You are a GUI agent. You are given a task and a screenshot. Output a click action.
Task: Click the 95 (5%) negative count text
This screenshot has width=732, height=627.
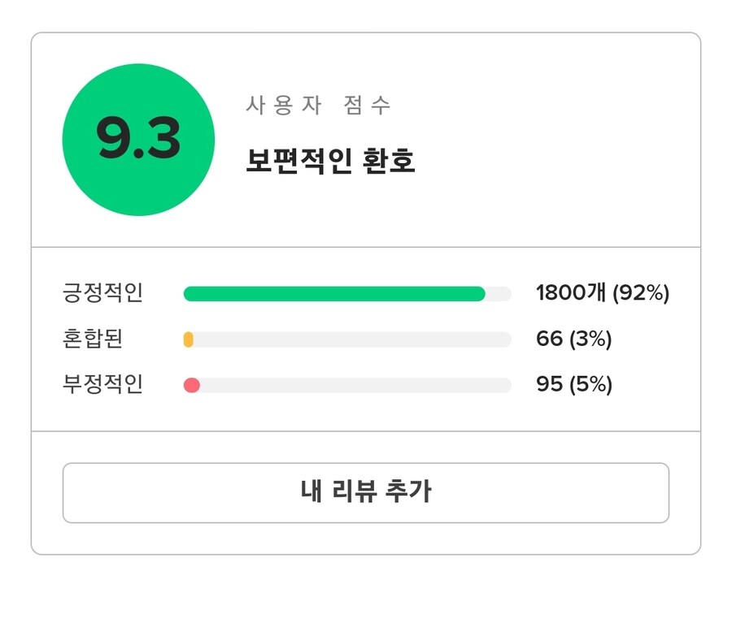(x=573, y=384)
